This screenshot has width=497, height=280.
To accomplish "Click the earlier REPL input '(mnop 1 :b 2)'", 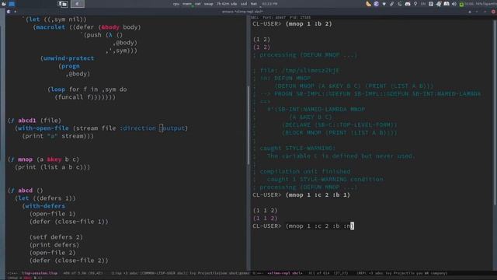I will [309, 24].
